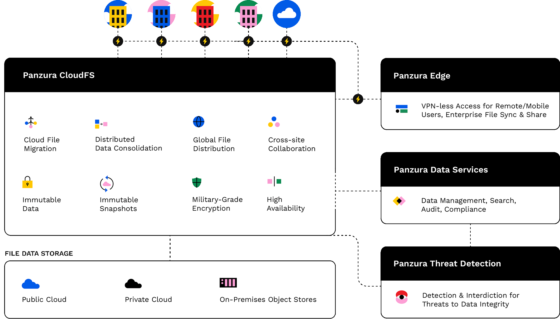Click the 'Immutable Snapshots' text

[x=119, y=204]
